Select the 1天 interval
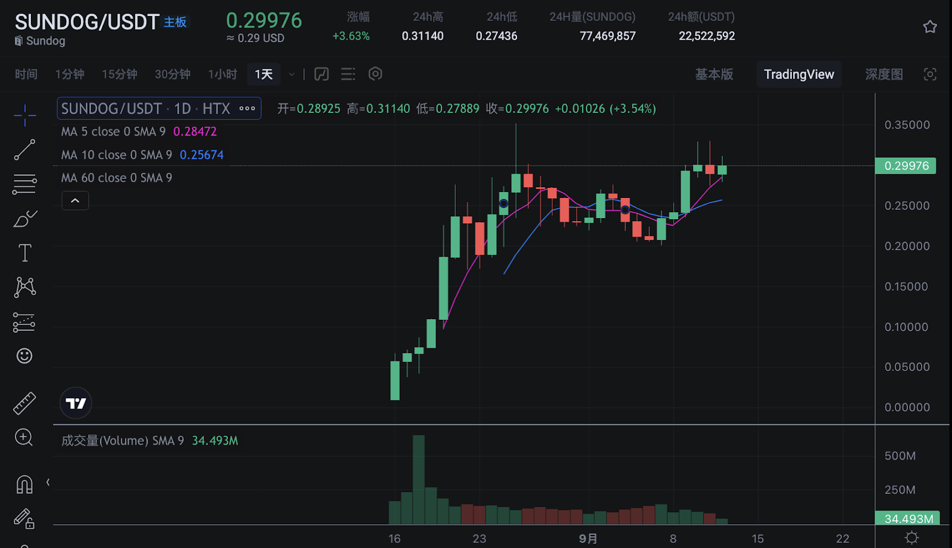The image size is (952, 548). point(264,74)
